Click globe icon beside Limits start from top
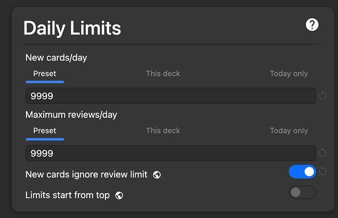The height and width of the screenshot is (218, 338). tap(119, 196)
